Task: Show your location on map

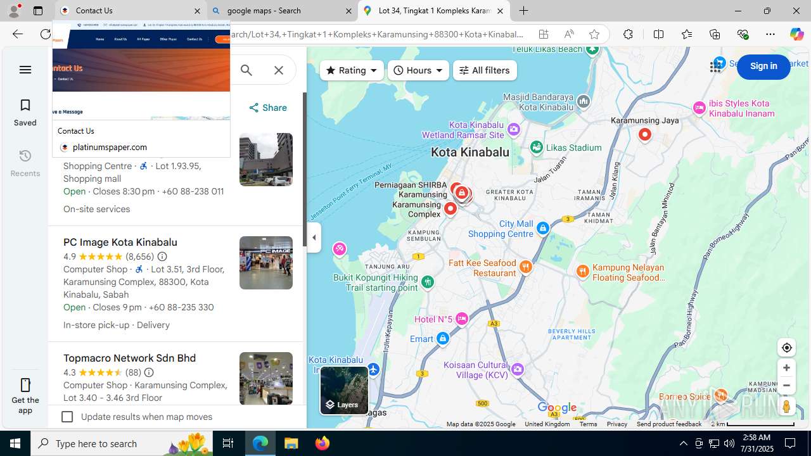Action: coord(786,348)
